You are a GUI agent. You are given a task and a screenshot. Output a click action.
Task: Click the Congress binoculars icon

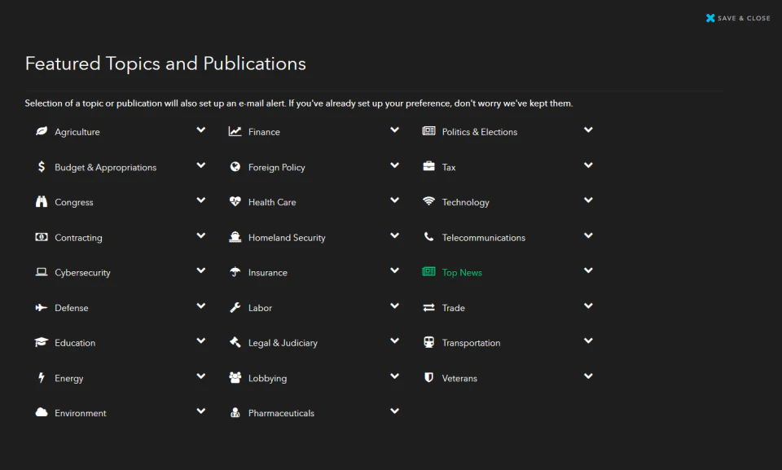42,201
